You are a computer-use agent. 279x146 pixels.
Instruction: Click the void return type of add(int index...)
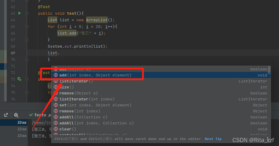pos(262,75)
